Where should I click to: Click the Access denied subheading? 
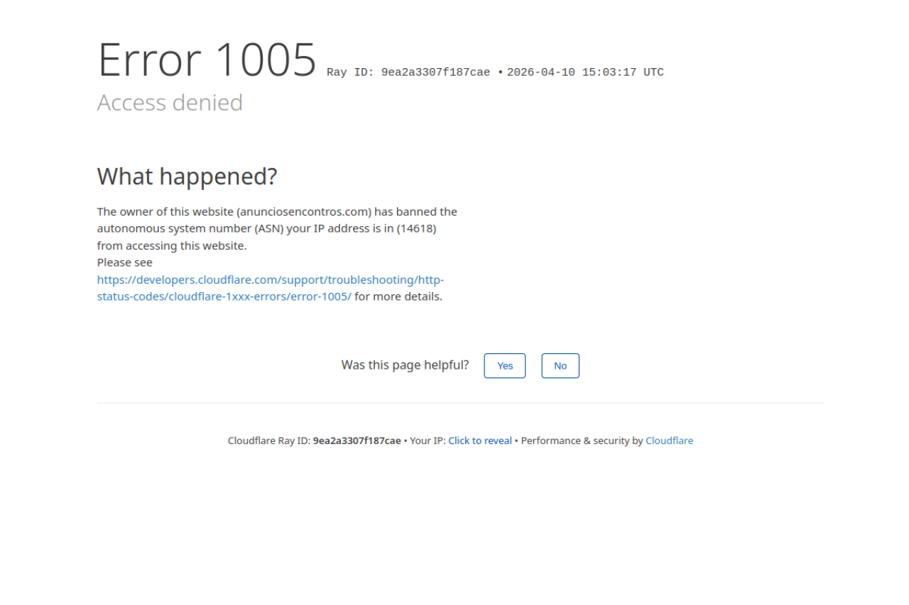170,103
